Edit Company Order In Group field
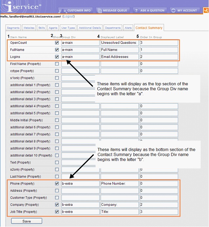This screenshot has height=227, width=209. (159, 205)
